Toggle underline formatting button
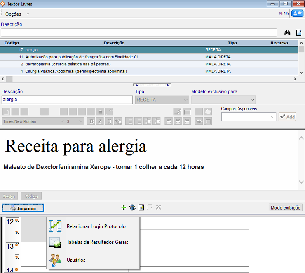Screen dimensions: 305x273 point(109,121)
